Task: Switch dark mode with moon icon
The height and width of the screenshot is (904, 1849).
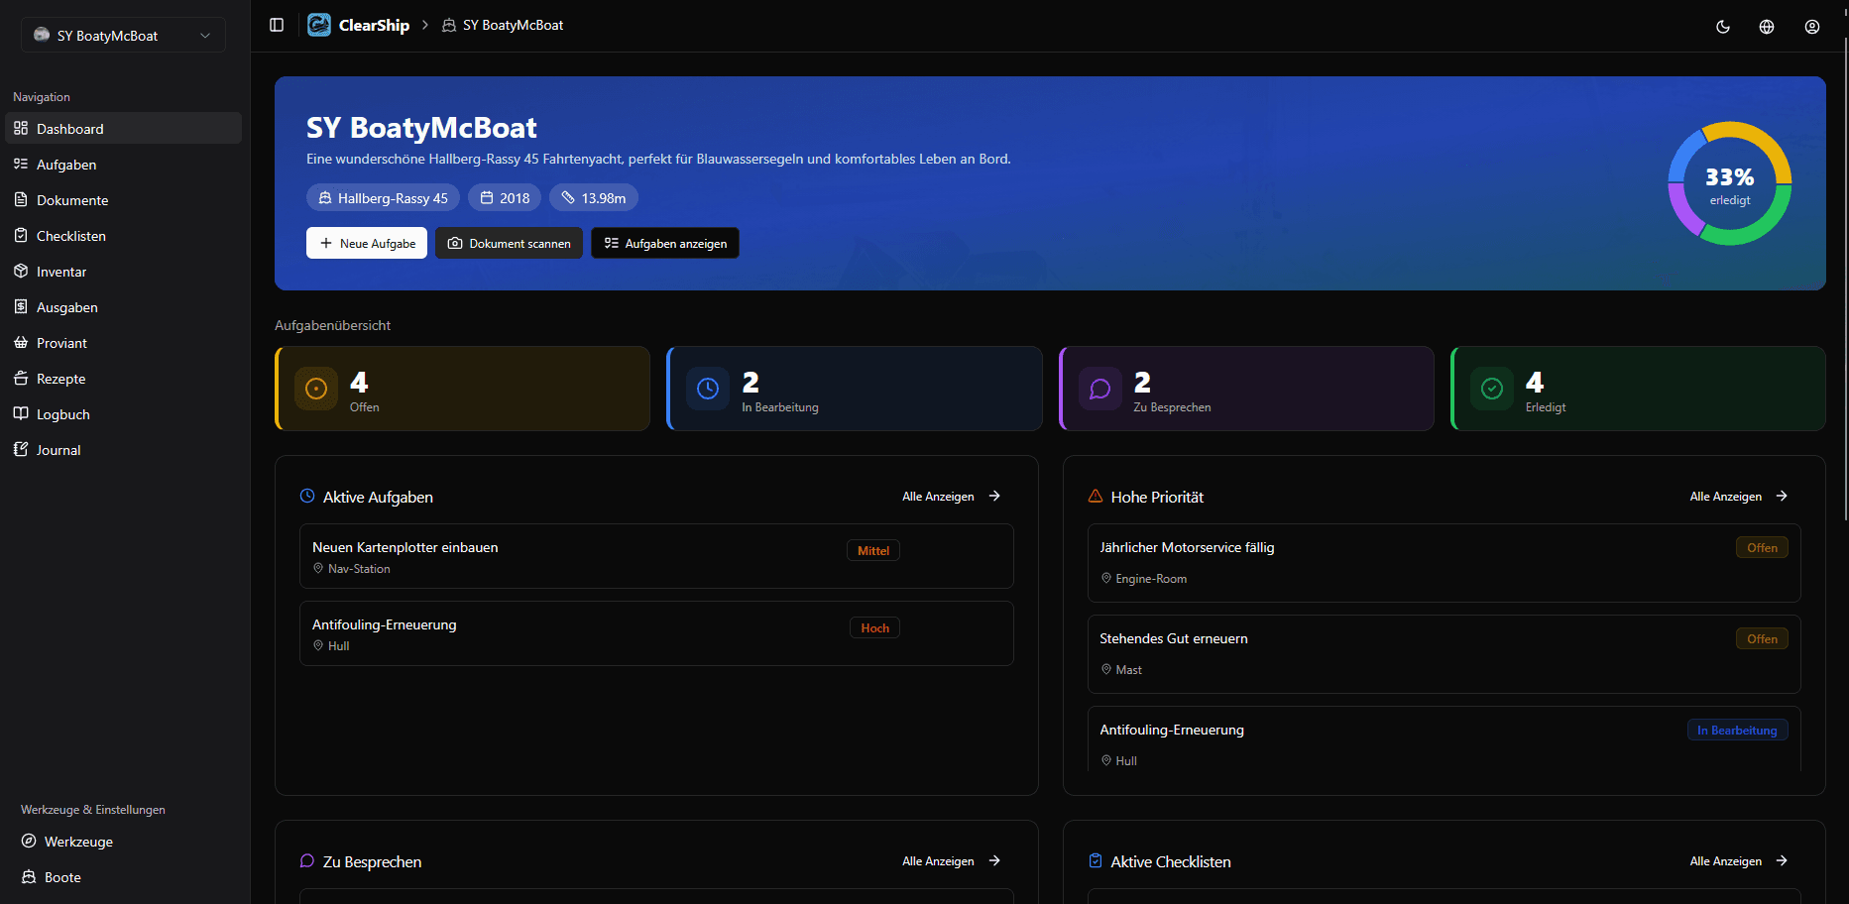Action: [1723, 27]
